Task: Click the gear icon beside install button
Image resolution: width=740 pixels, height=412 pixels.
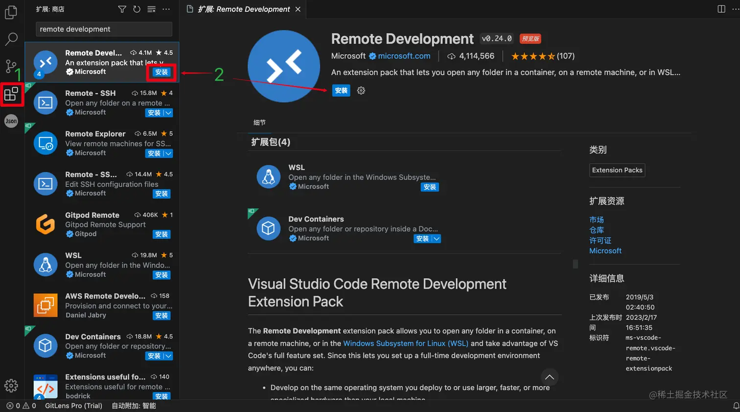Action: click(x=361, y=90)
